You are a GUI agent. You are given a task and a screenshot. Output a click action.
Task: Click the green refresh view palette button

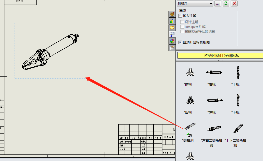coord(226,3)
